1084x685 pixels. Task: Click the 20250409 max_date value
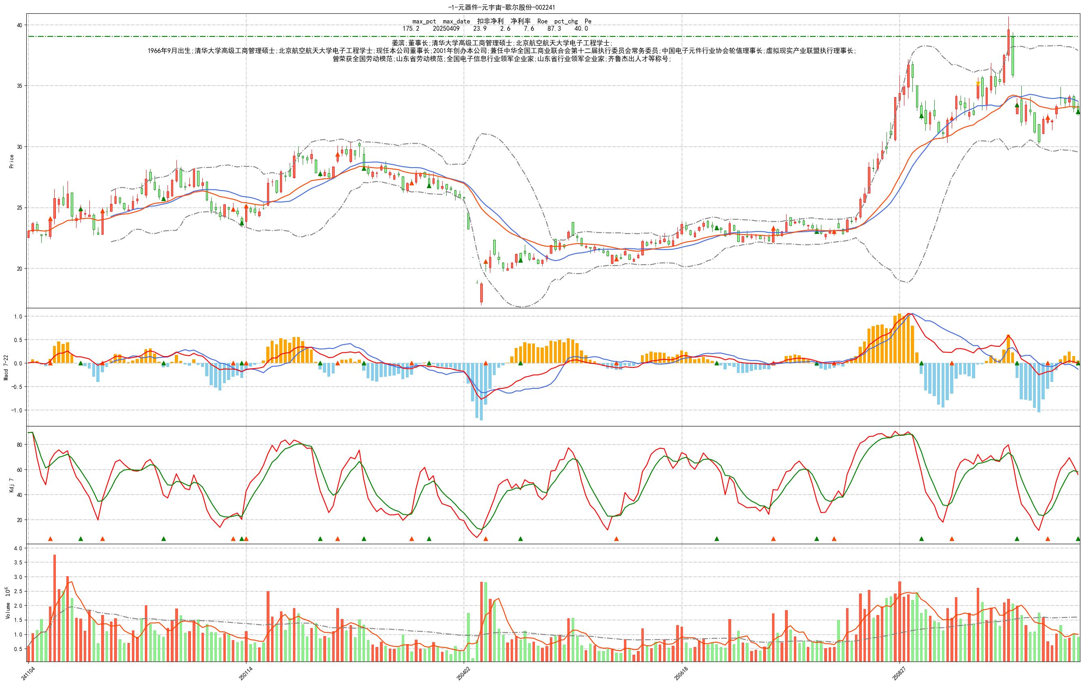tap(446, 28)
